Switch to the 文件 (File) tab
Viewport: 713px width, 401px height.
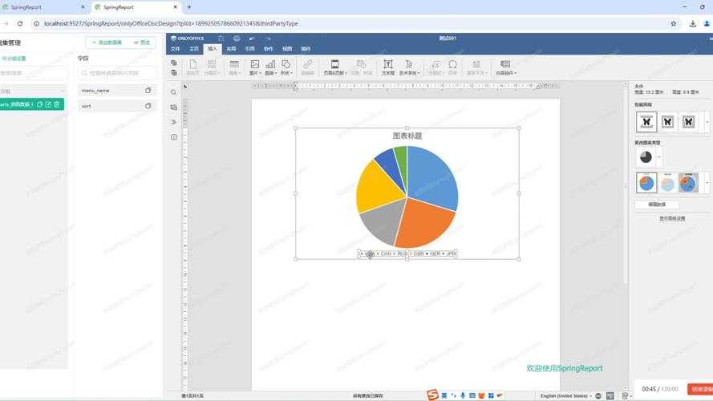pyautogui.click(x=176, y=49)
